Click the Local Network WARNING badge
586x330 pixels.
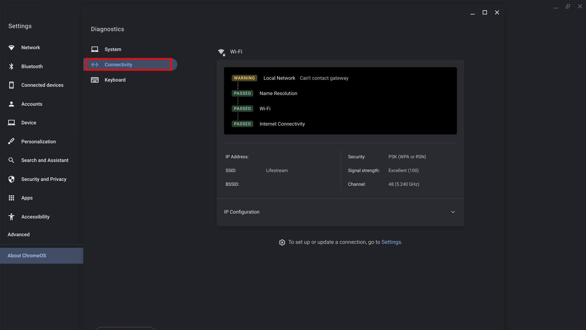tap(244, 78)
